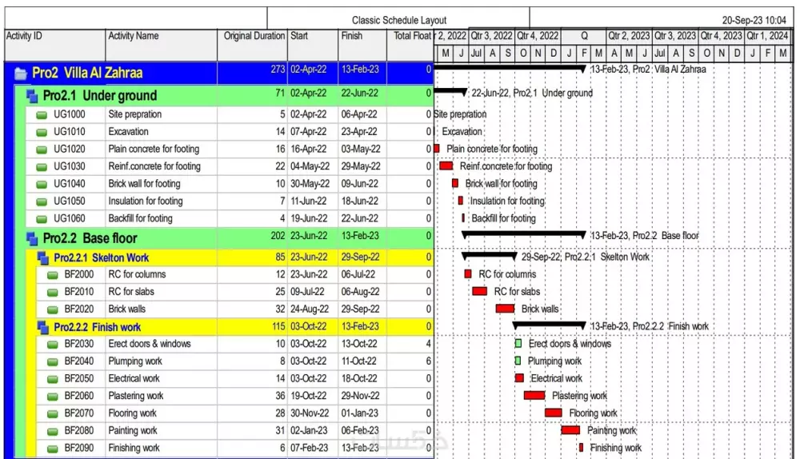The image size is (800, 459).
Task: Sort by the Activity ID column header
Action: 54,45
